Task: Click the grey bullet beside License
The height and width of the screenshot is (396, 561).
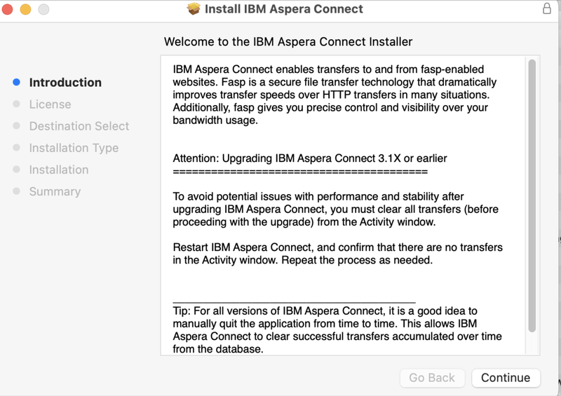Action: point(17,104)
